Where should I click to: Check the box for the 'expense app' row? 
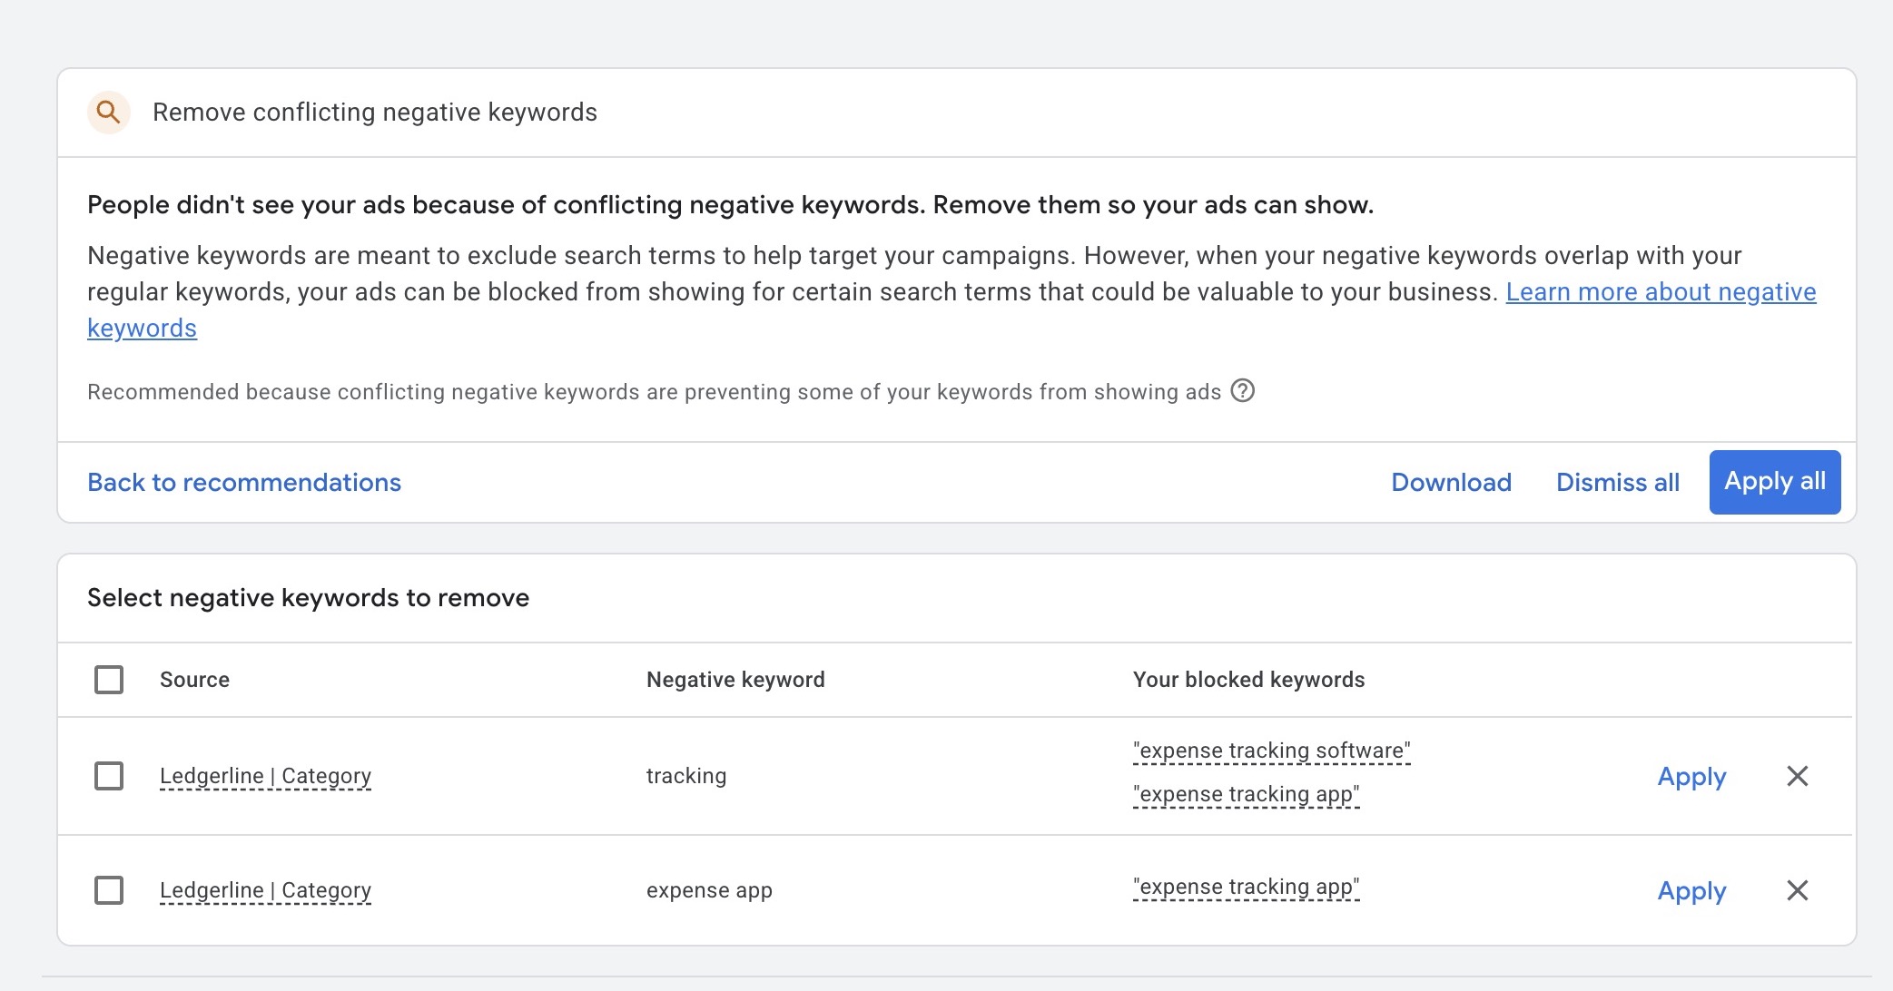(x=109, y=890)
